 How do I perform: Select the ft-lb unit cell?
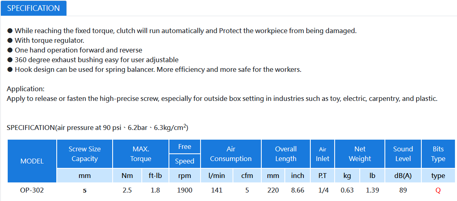coord(155,176)
